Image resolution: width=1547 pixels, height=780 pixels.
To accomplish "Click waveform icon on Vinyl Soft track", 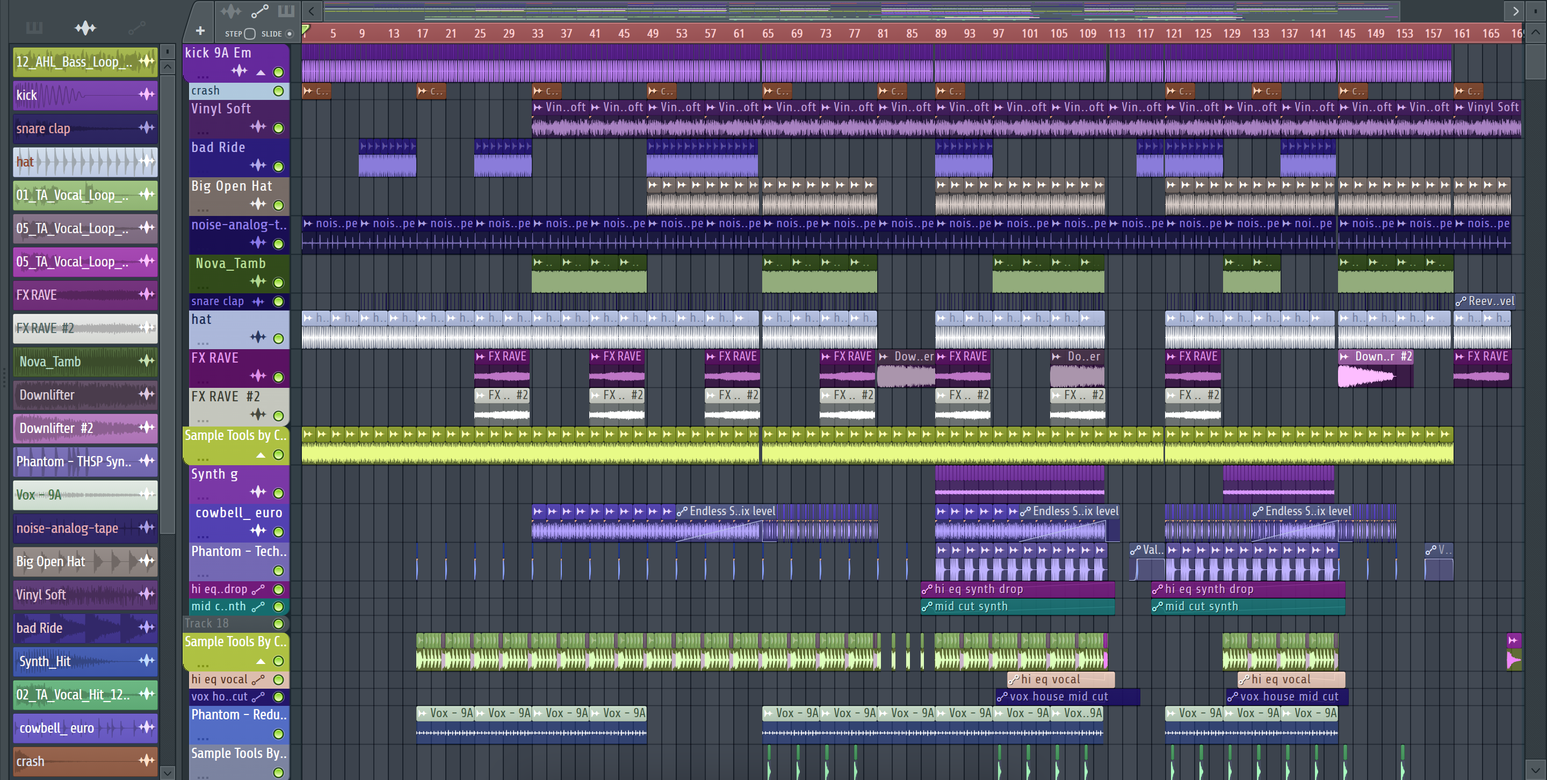I will click(x=258, y=127).
